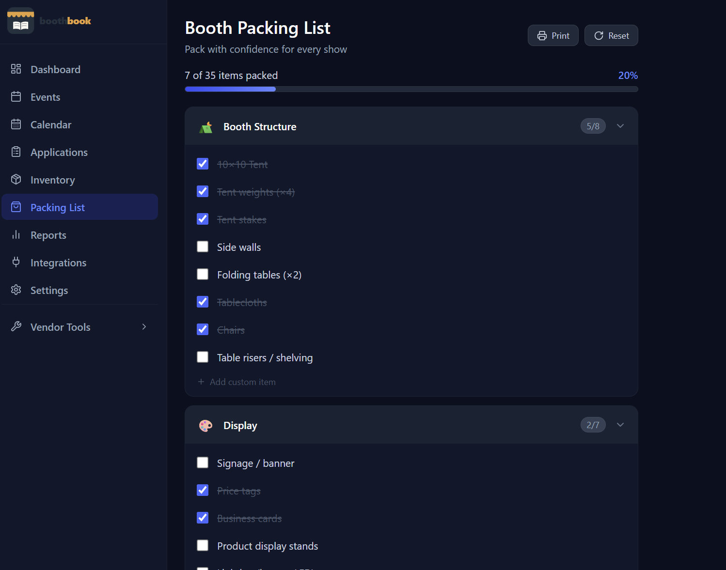Check Folding tables (×2) checkbox

click(203, 274)
